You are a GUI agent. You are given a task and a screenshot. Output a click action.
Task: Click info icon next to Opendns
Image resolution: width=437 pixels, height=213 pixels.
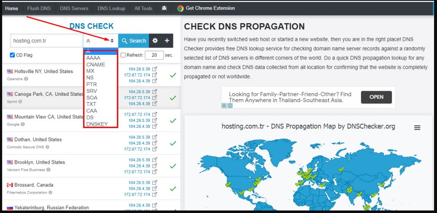pos(26,79)
